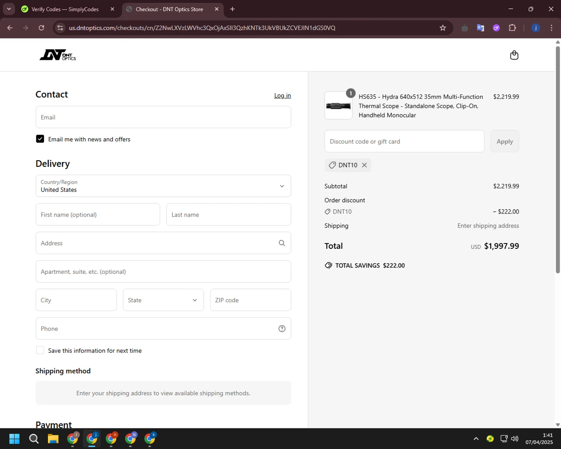
Task: Open the volume control in system tray
Action: (515, 439)
